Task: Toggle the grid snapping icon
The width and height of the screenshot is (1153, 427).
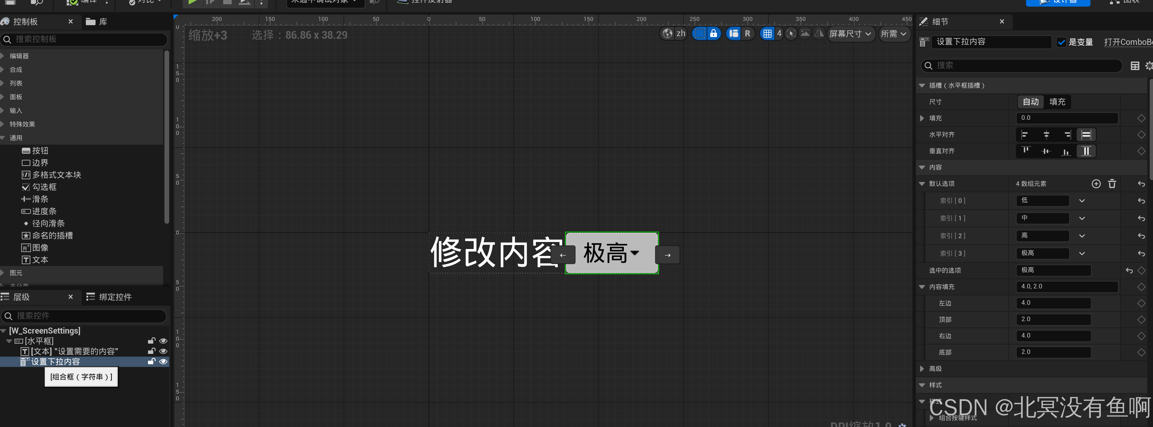Action: click(x=767, y=34)
